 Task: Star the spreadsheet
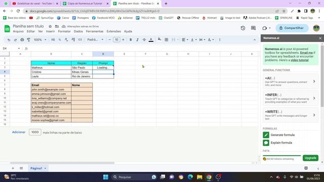click(x=50, y=26)
